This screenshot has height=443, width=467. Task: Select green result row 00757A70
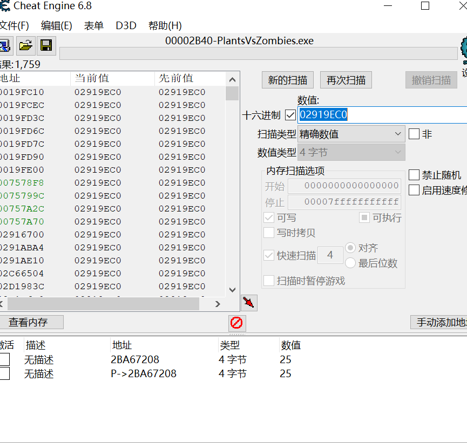[x=113, y=222]
